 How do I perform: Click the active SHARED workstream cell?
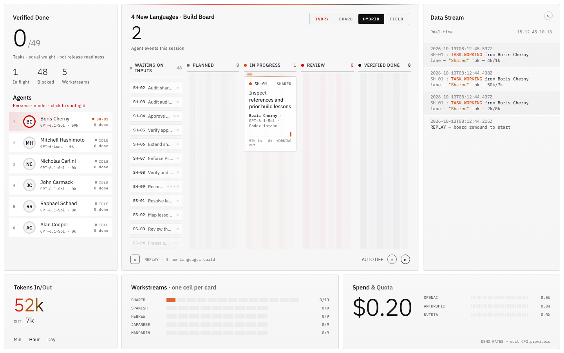point(171,300)
